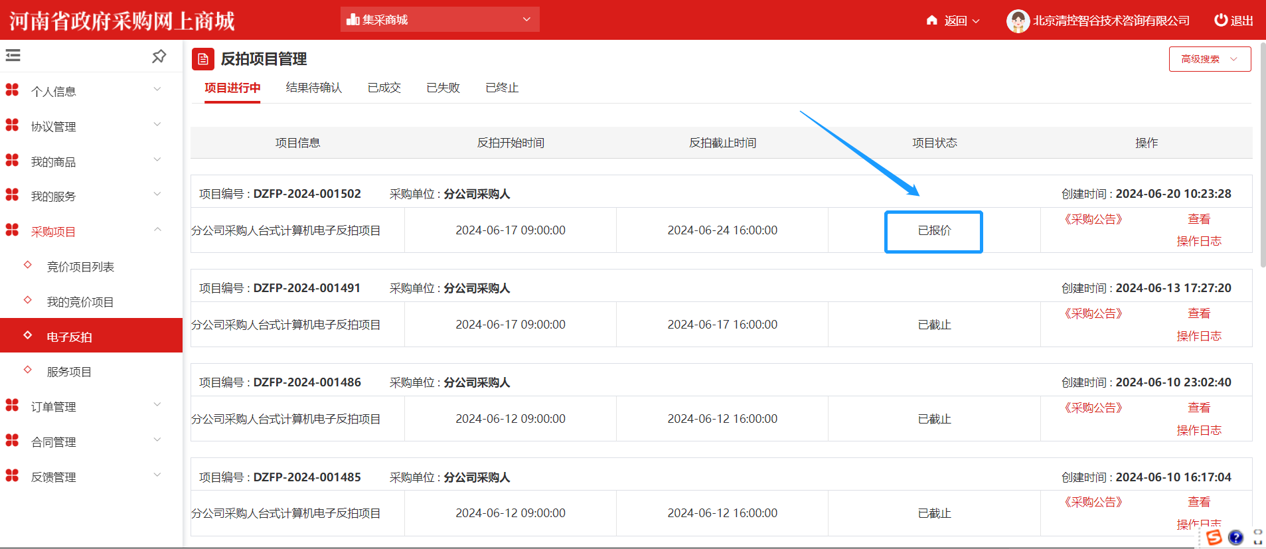The image size is (1266, 549).
Task: Open the 高级搜索 advanced search dropdown
Action: (x=1210, y=59)
